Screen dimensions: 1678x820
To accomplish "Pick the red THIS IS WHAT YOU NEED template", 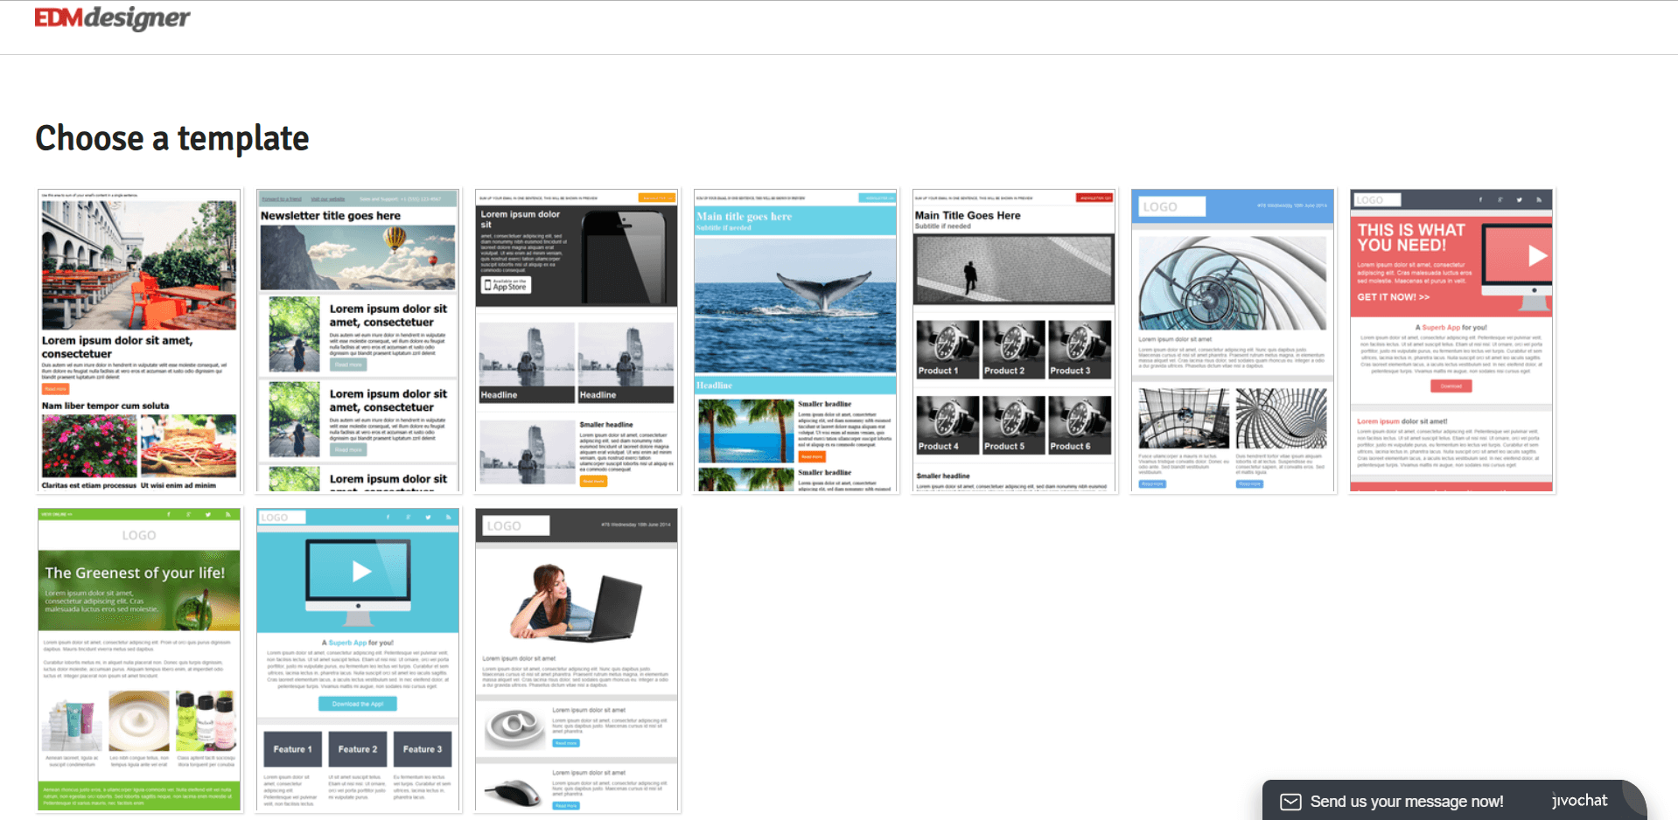I will 1451,341.
